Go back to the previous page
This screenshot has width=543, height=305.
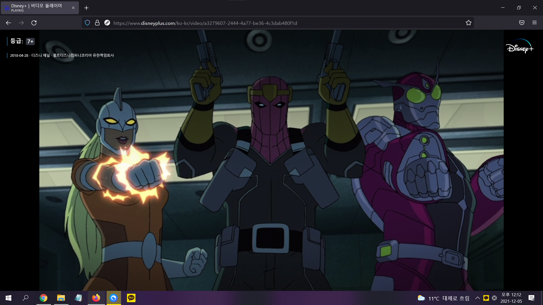click(x=8, y=23)
